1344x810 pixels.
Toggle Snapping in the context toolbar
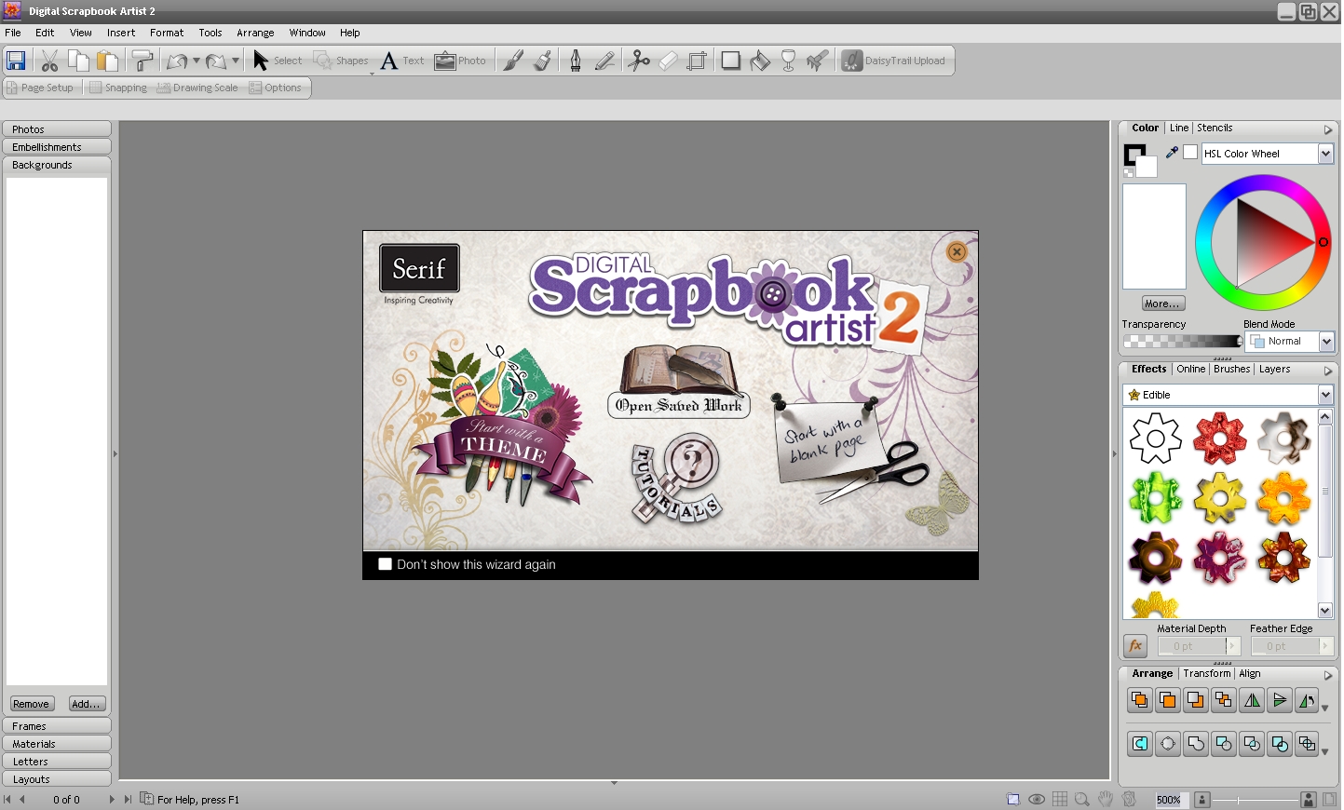[117, 88]
